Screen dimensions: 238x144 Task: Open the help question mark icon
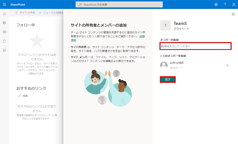pos(225,4)
